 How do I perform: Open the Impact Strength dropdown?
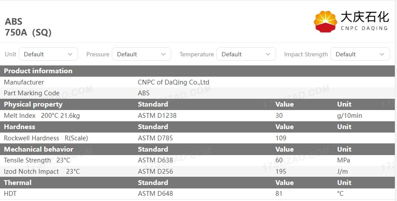[x=359, y=54]
